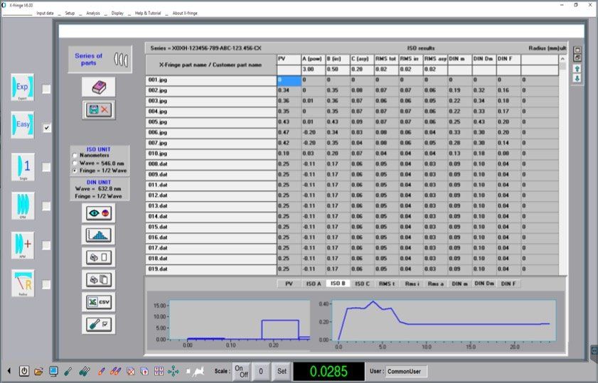Viewport: 598px width, 383px height.
Task: Click the eraser clear icon
Action: (98, 87)
